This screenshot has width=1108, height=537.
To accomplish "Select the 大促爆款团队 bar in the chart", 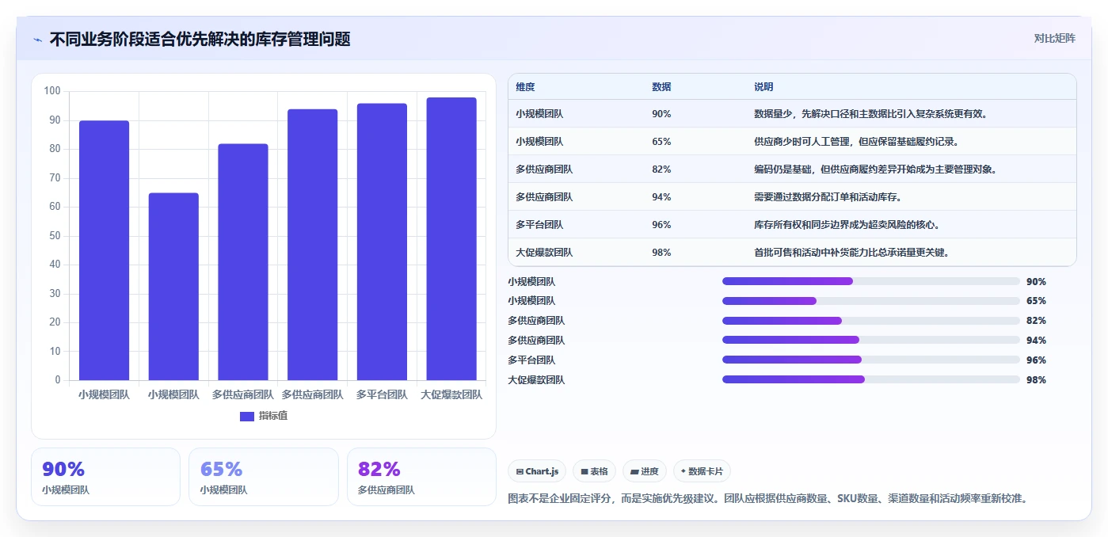I will (451, 239).
